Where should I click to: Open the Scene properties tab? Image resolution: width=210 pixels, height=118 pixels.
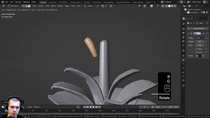183,41
